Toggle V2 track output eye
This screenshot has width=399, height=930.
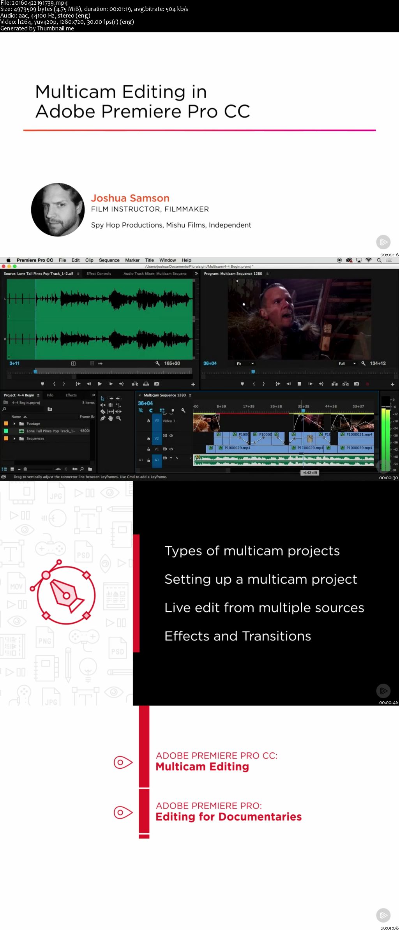pyautogui.click(x=171, y=436)
